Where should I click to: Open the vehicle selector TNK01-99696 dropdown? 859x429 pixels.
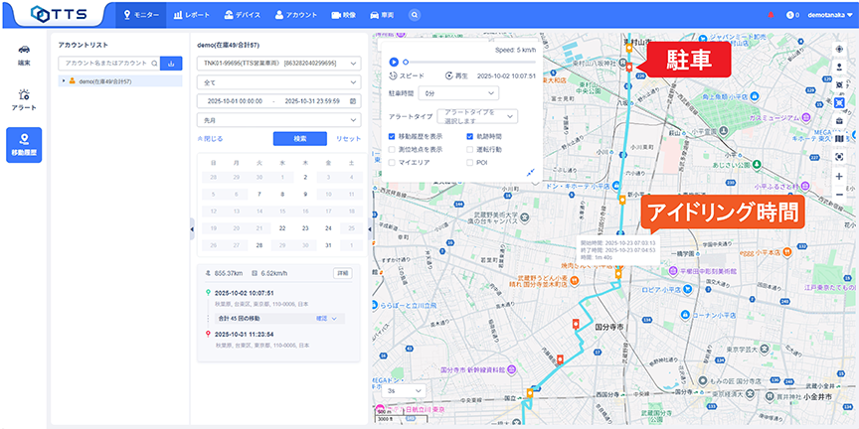pos(278,63)
